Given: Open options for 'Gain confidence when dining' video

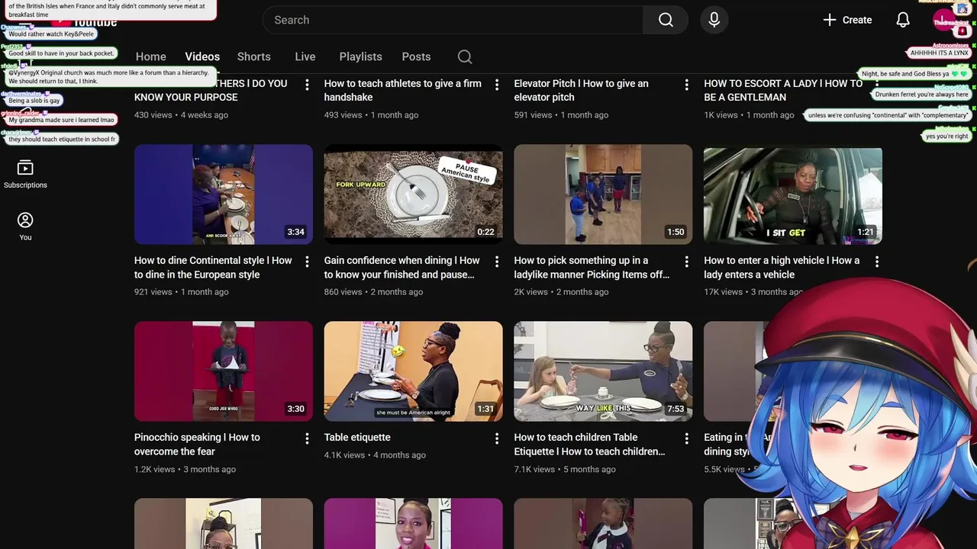Looking at the screenshot, I should (x=497, y=262).
